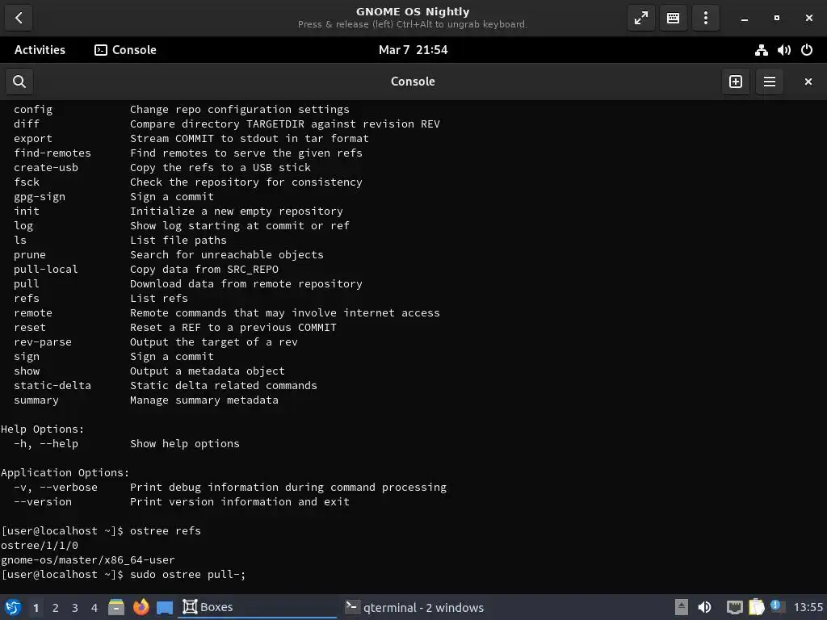Open the three-dot menu in Boxes header
Viewport: 827px width, 620px height.
pos(706,18)
